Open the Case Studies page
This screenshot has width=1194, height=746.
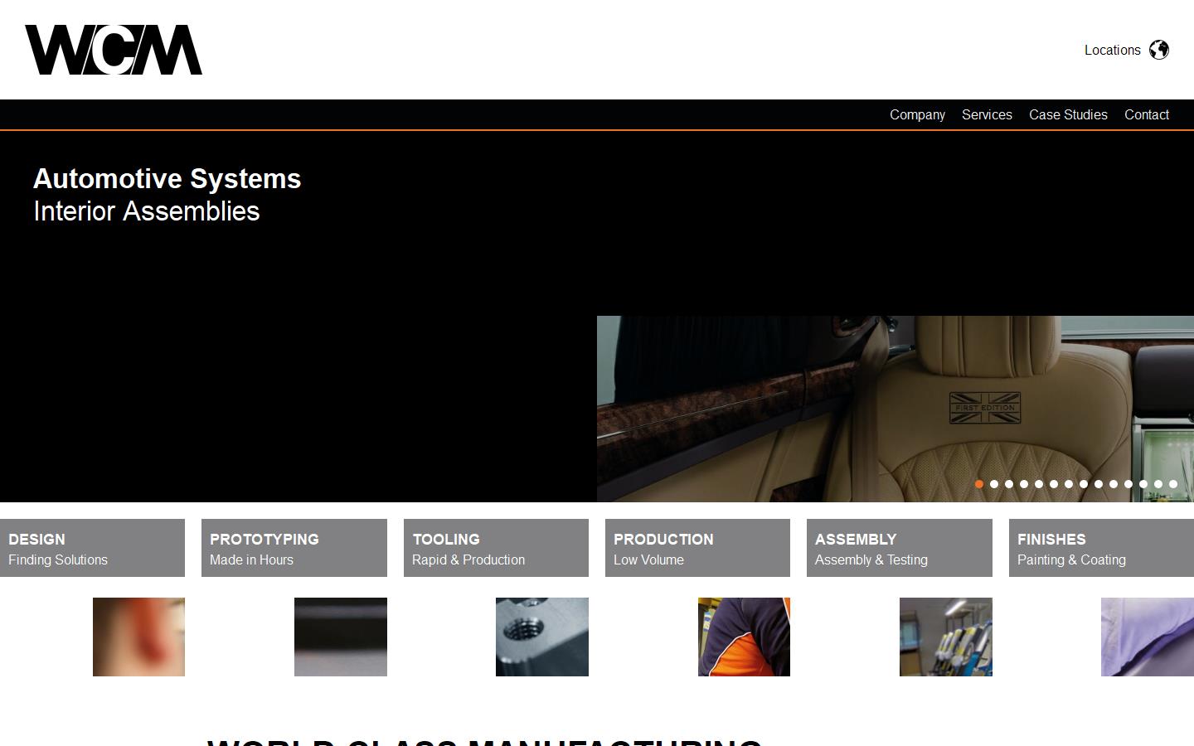(1068, 114)
